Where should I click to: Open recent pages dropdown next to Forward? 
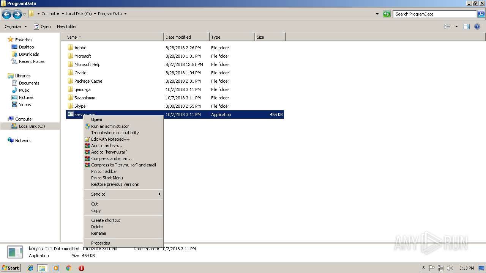coord(25,14)
